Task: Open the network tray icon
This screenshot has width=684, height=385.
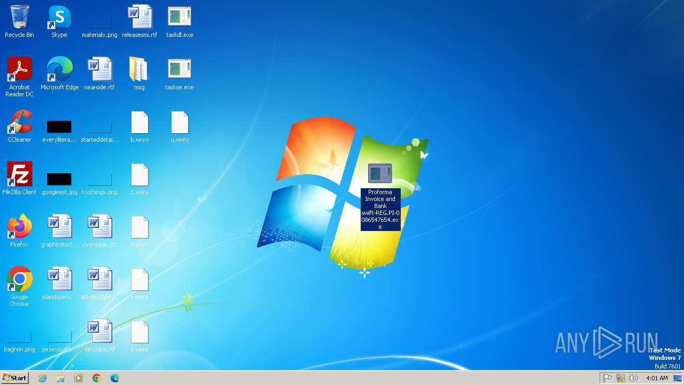Action: pyautogui.click(x=620, y=378)
